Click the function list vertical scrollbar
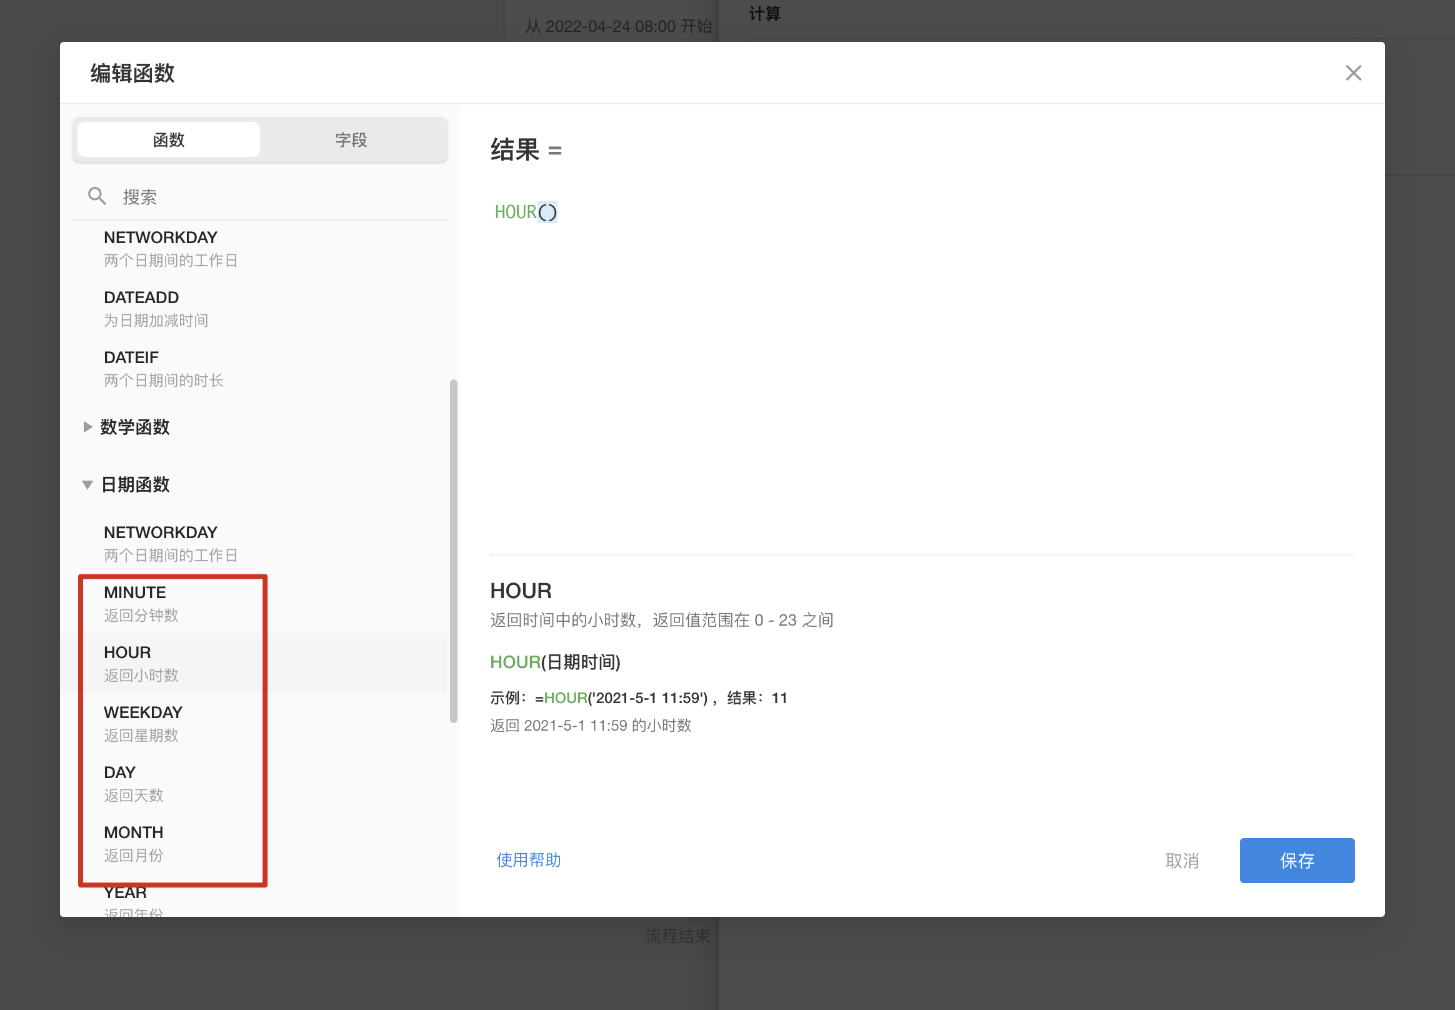Image resolution: width=1455 pixels, height=1010 pixels. coord(453,551)
